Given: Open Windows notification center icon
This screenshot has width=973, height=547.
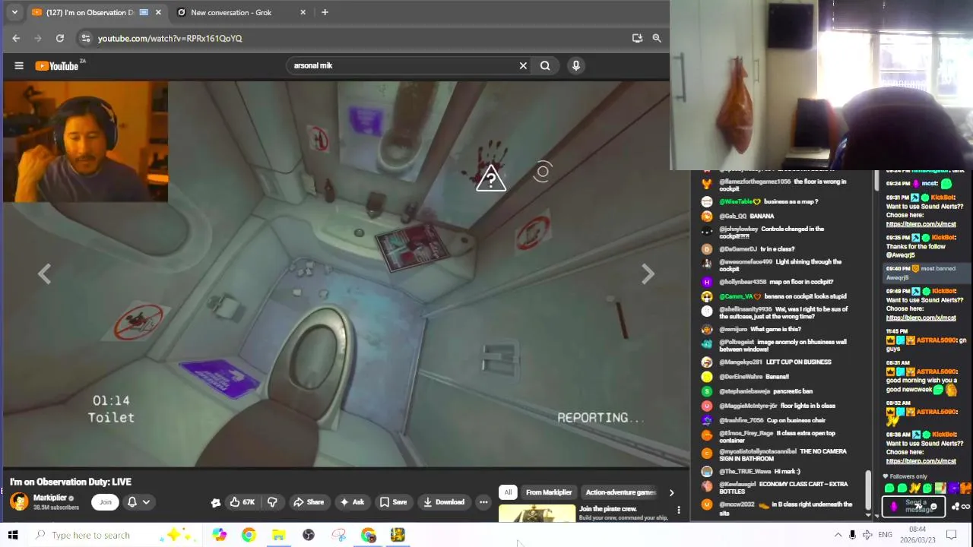Looking at the screenshot, I should pos(951,535).
